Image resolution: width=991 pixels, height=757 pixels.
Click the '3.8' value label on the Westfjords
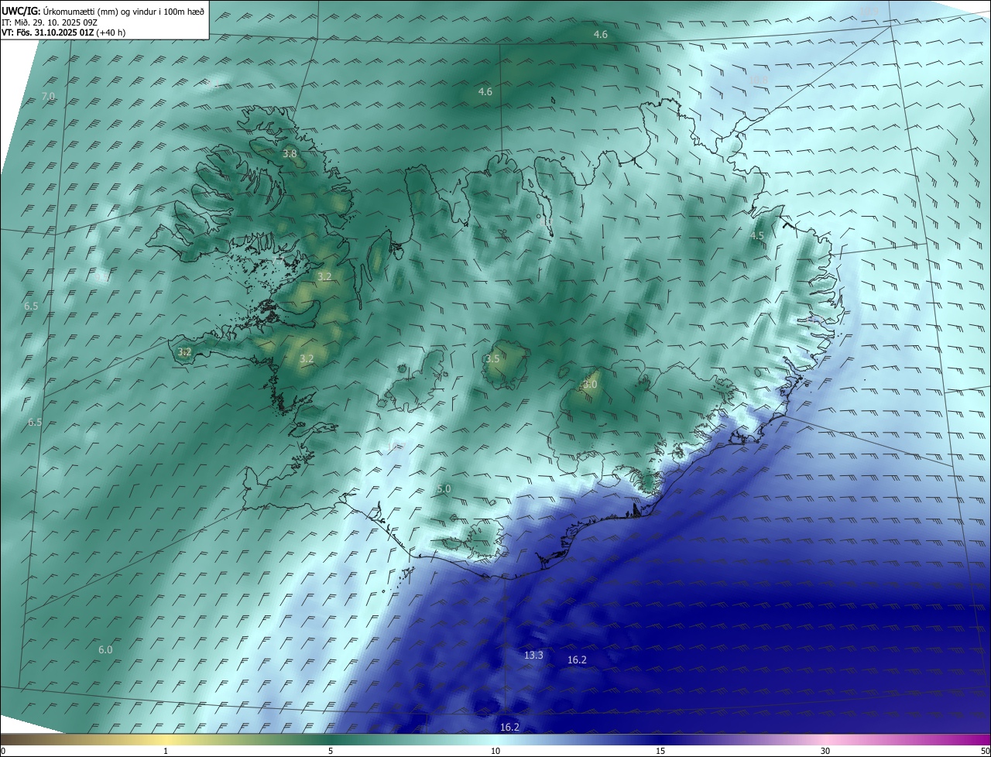point(290,154)
